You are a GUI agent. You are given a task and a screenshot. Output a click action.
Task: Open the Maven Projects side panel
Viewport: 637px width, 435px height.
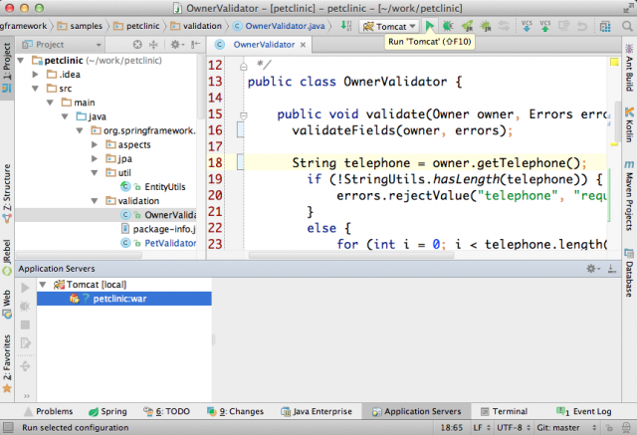[x=629, y=195]
